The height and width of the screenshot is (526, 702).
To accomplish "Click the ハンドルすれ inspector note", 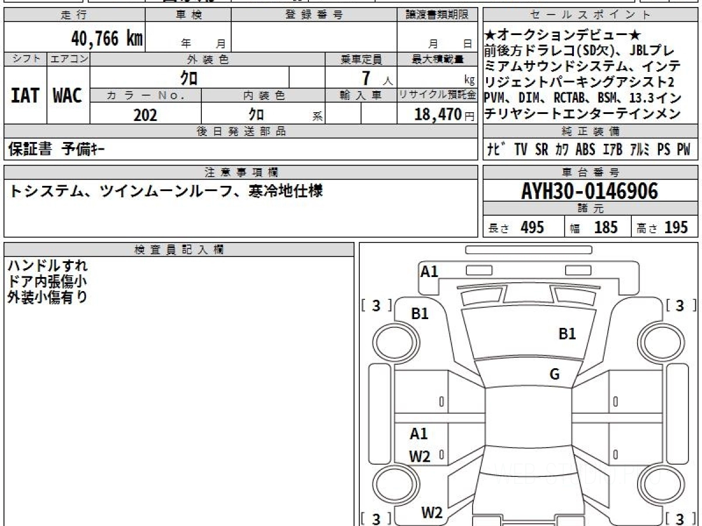I will [x=48, y=267].
